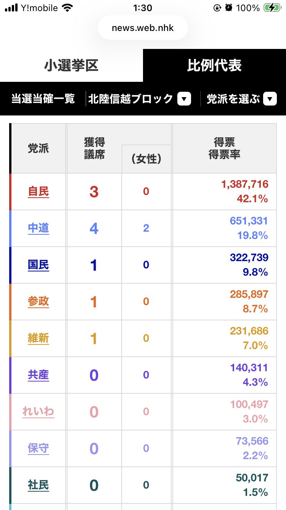Open the 参政 party link
The width and height of the screenshot is (286, 510).
coord(39,302)
